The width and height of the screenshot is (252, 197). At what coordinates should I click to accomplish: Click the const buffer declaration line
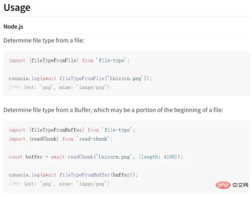[x=96, y=157]
